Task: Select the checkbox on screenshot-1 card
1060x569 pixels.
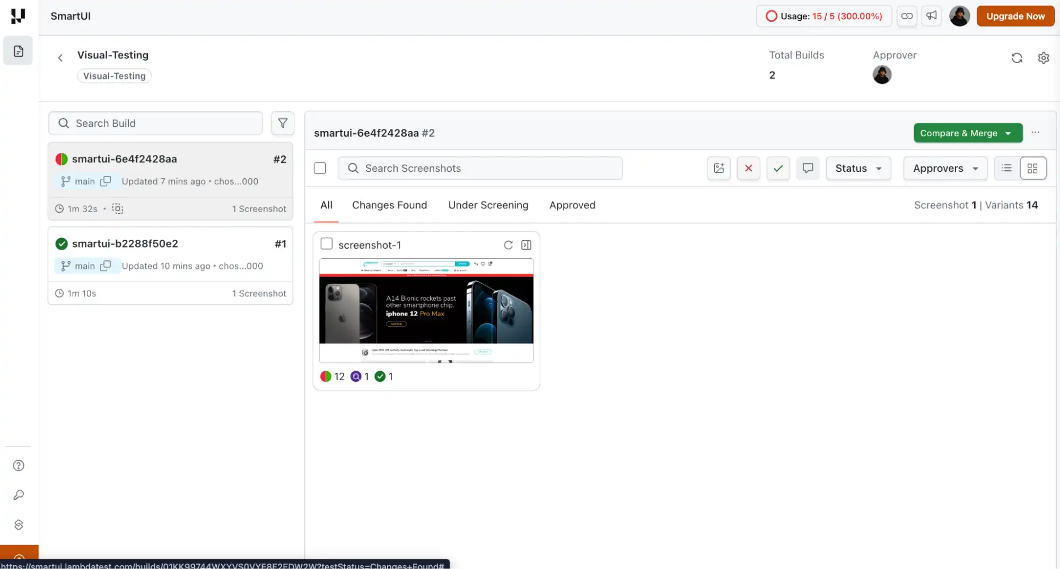Action: (327, 243)
